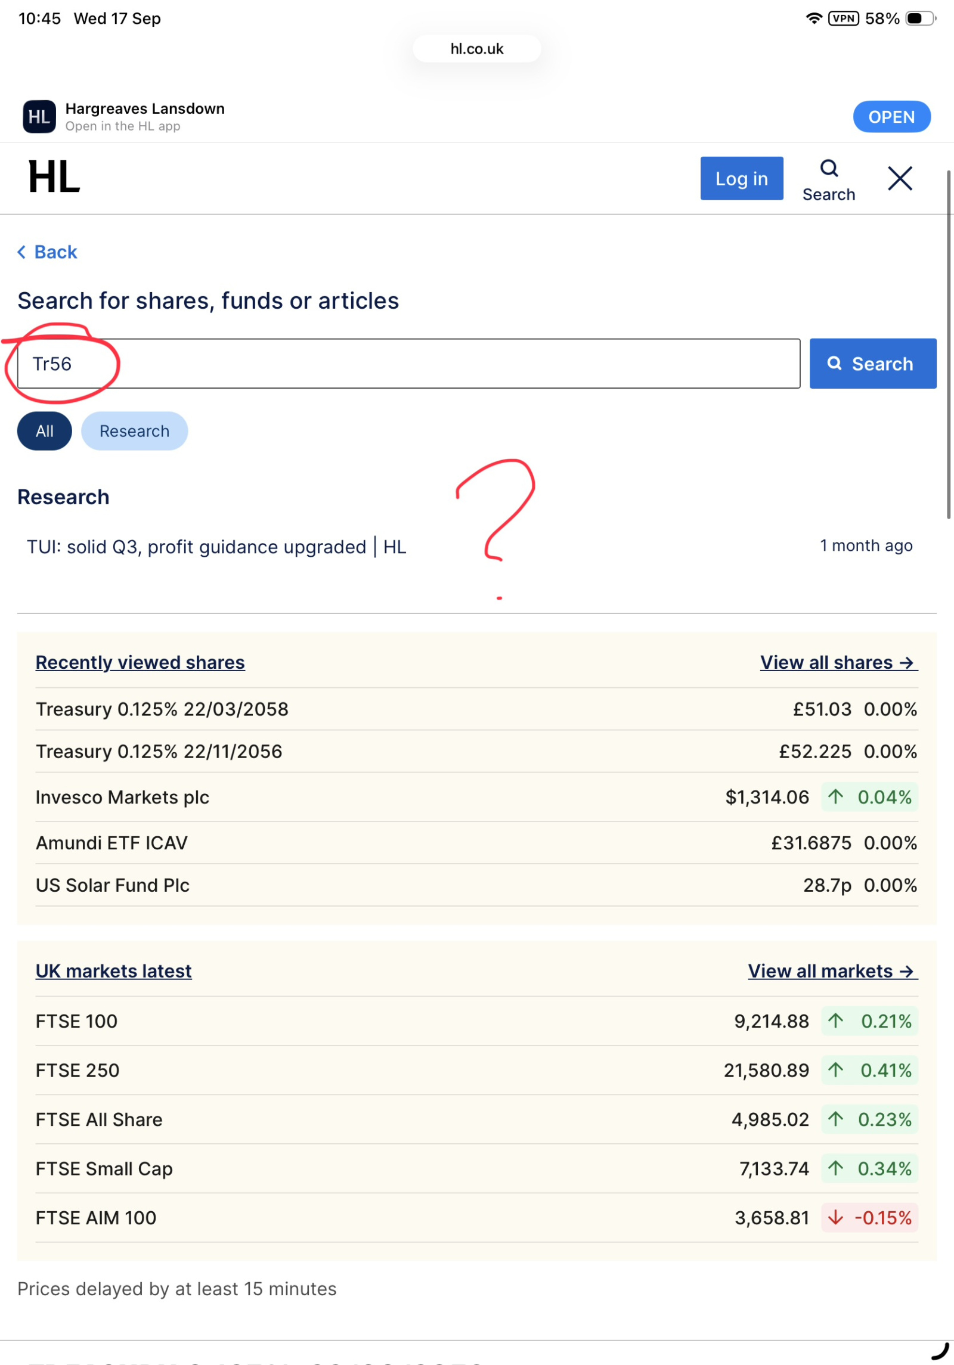The image size is (954, 1365).
Task: Click the search input field containing Tr56
Action: 408,364
